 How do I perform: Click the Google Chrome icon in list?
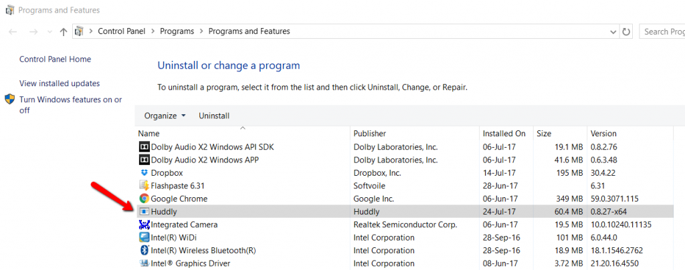coord(144,199)
